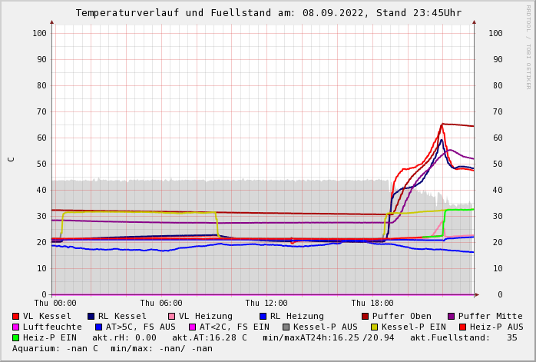Click the green Heiz-P EIN swatch

coord(15,337)
